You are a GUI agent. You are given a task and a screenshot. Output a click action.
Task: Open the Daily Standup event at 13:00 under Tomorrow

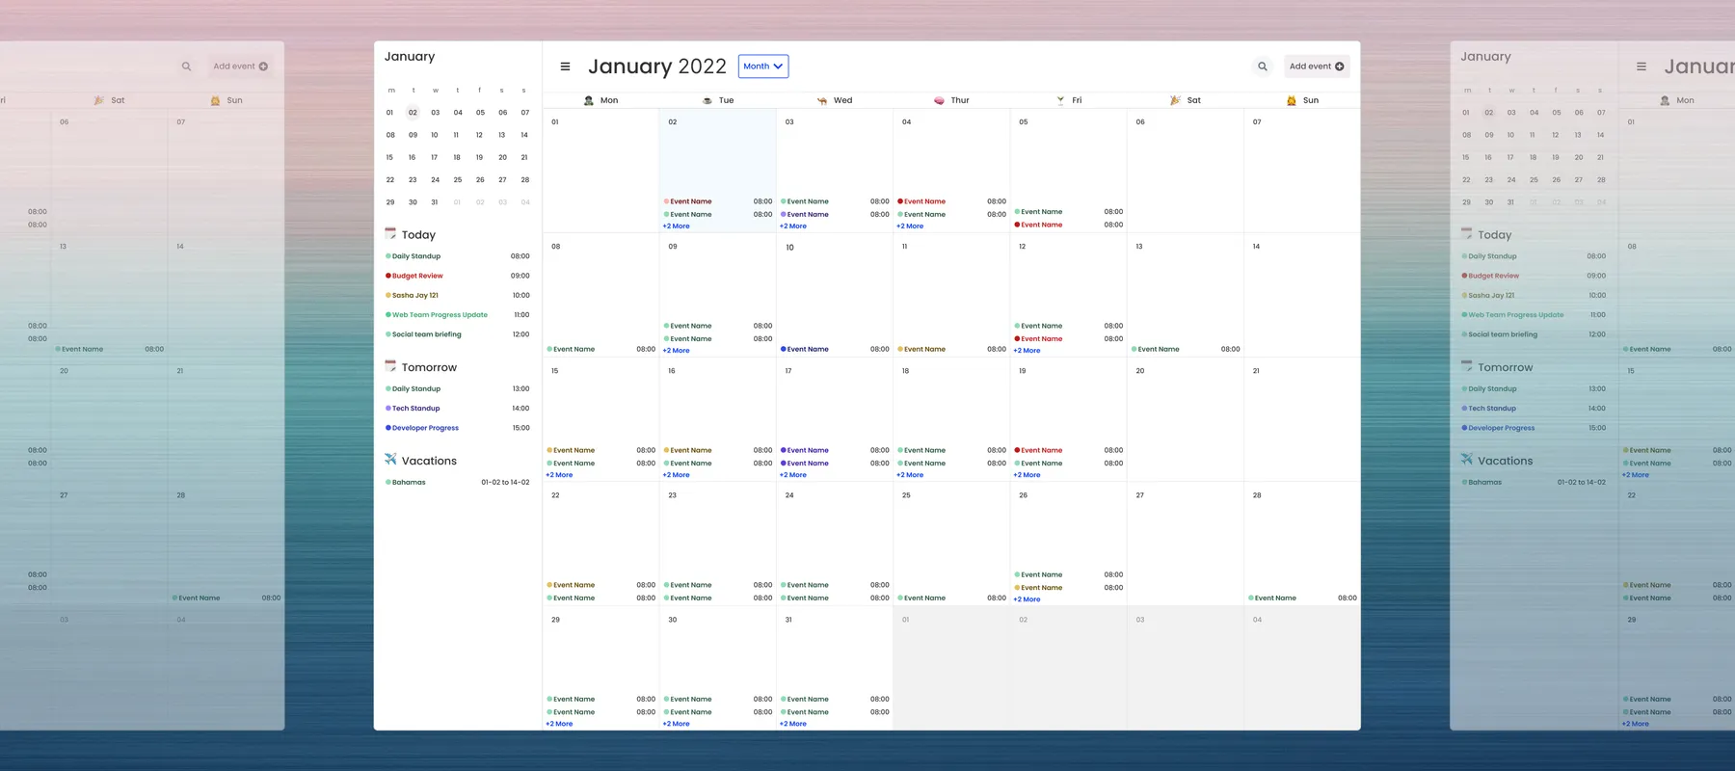[458, 389]
